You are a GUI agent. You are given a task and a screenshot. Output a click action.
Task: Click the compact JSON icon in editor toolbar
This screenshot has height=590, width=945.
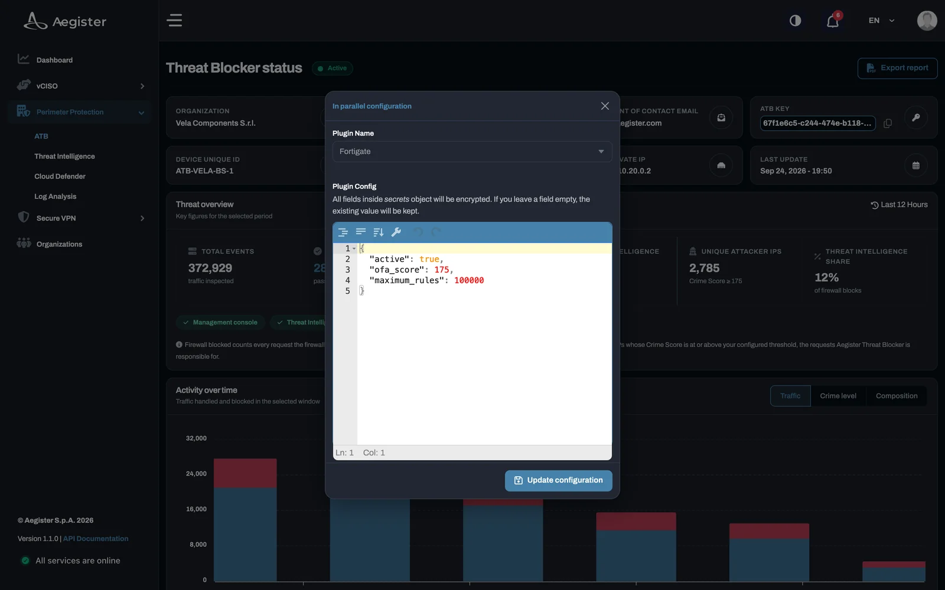coord(361,232)
